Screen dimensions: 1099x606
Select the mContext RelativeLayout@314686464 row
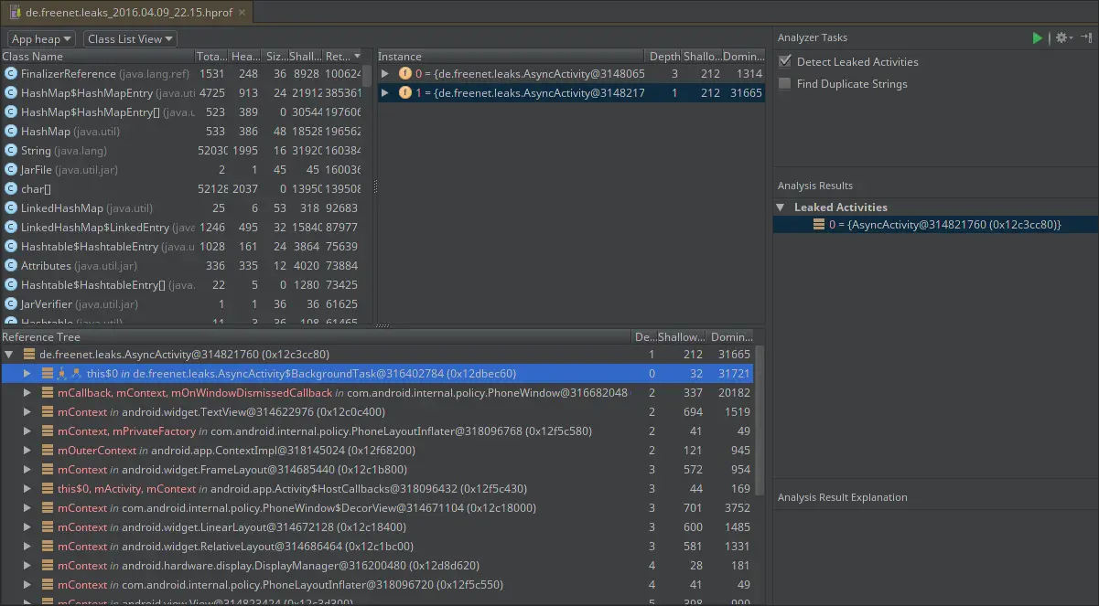pos(377,546)
